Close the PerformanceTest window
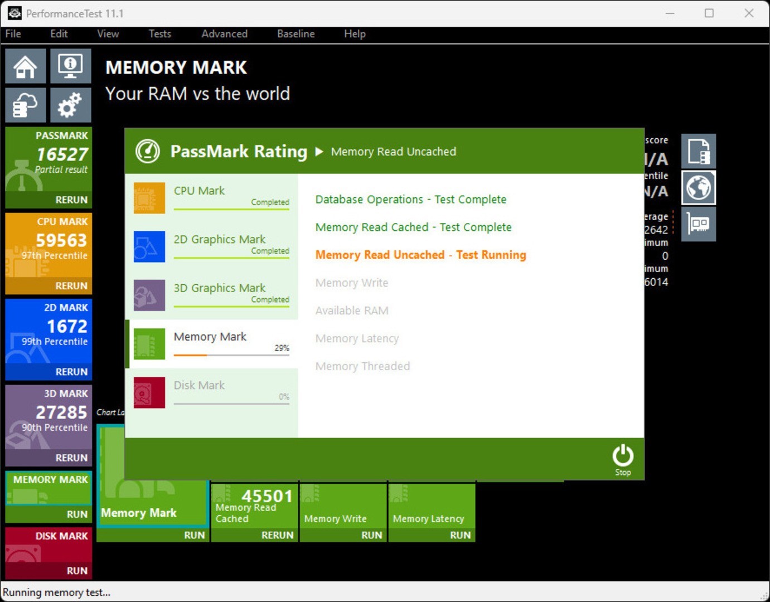The height and width of the screenshot is (602, 770). coord(749,13)
